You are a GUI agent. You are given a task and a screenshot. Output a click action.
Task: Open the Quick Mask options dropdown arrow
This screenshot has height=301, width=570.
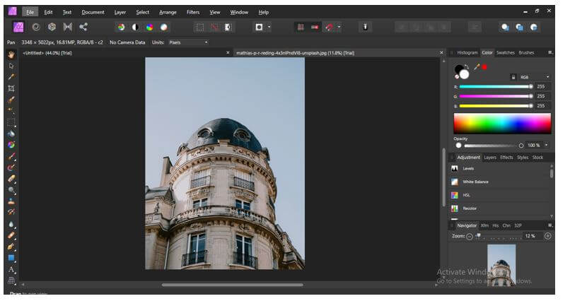(x=269, y=28)
